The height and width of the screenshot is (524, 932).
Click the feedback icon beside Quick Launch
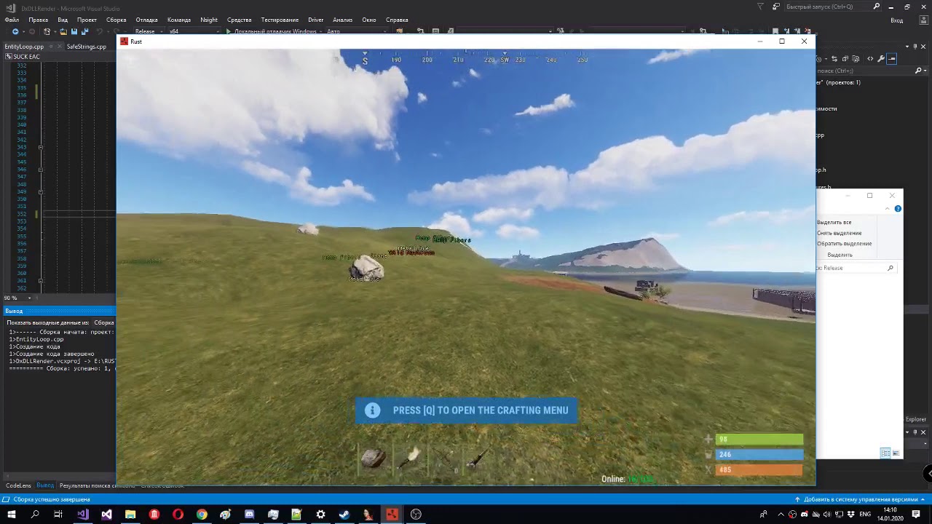[777, 7]
